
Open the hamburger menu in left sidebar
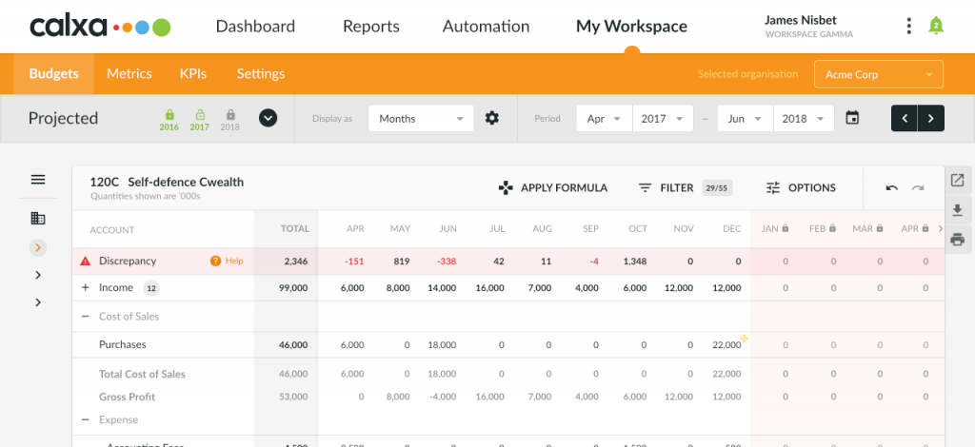pos(38,180)
